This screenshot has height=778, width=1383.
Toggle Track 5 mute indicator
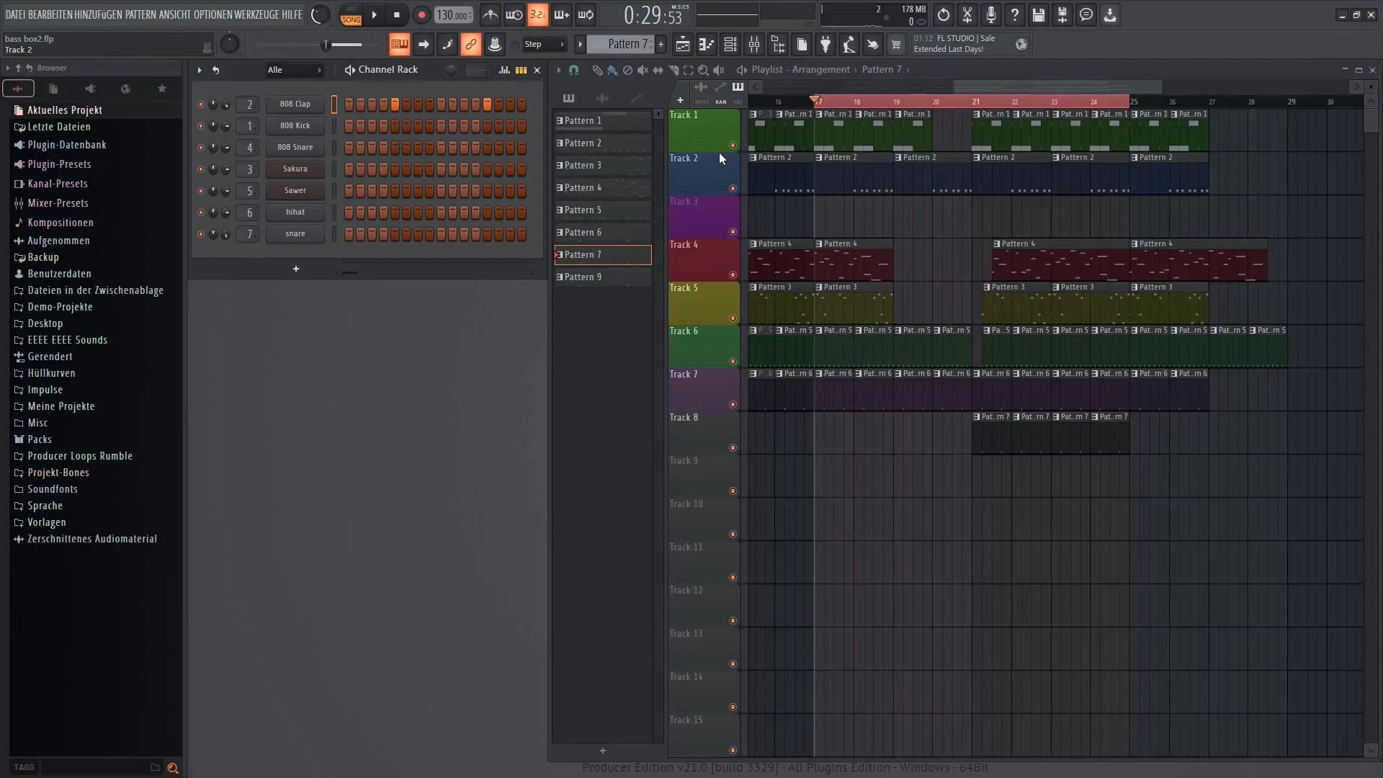point(731,317)
